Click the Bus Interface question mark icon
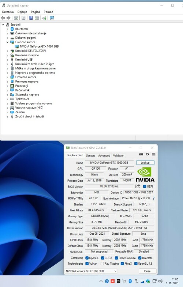Image resolution: width=183 pixels, height=287 pixels. [153, 198]
